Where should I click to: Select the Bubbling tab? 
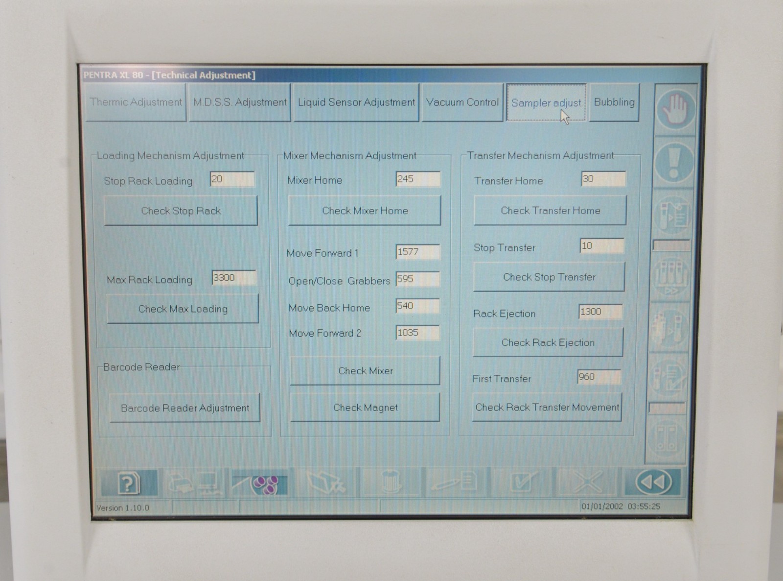[614, 102]
